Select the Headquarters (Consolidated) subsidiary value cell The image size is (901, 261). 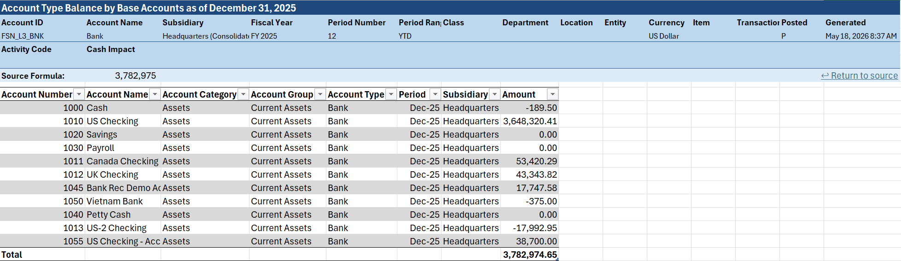[205, 36]
